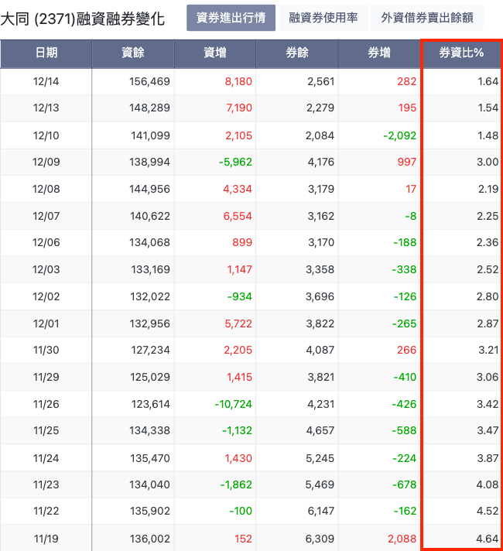Image resolution: width=503 pixels, height=551 pixels.
Task: Select date cell 11/22
Action: click(46, 511)
